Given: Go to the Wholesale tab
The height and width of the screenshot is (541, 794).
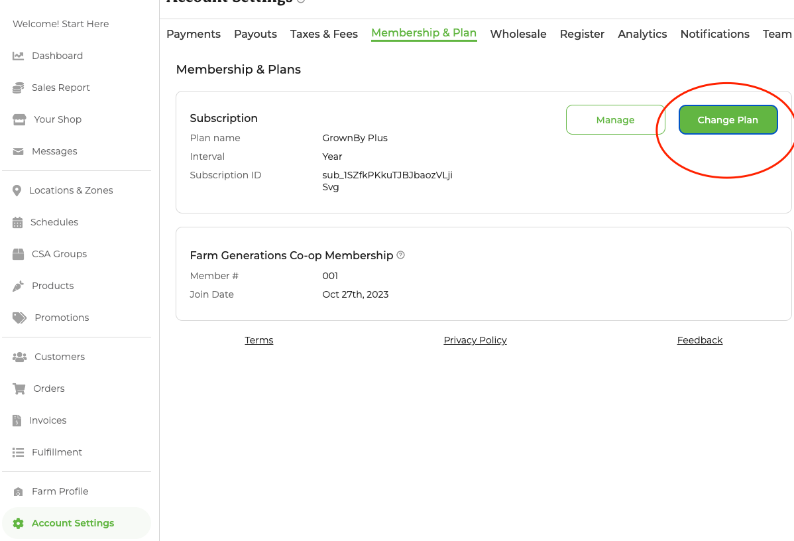Looking at the screenshot, I should tap(518, 34).
